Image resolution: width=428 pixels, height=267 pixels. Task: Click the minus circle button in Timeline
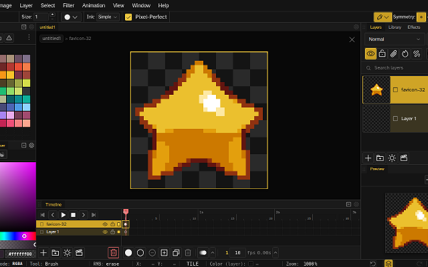tap(152, 253)
